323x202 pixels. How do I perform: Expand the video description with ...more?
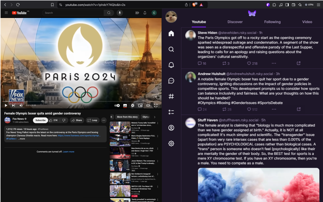(x=22, y=139)
